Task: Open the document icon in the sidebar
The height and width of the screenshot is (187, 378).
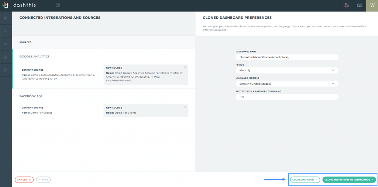Action: (x=5, y=70)
